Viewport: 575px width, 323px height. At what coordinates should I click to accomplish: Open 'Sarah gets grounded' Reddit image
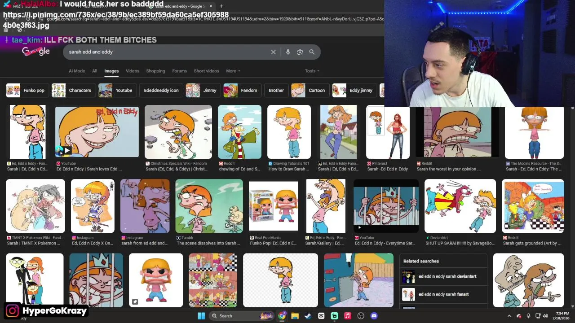533,206
